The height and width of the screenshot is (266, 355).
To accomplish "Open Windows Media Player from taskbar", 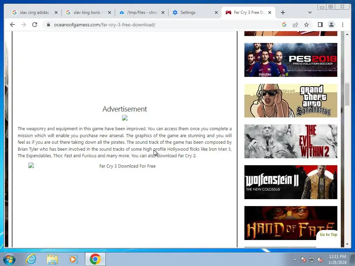I will coord(73,259).
